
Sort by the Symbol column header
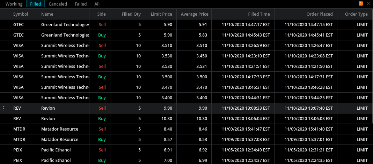click(x=21, y=14)
